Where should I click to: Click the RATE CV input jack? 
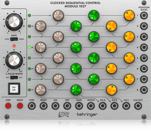pyautogui.click(x=79, y=106)
